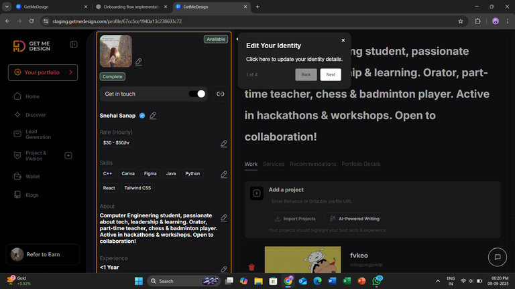Open the Chrome three-dot menu
515x289 pixels.
pyautogui.click(x=508, y=21)
